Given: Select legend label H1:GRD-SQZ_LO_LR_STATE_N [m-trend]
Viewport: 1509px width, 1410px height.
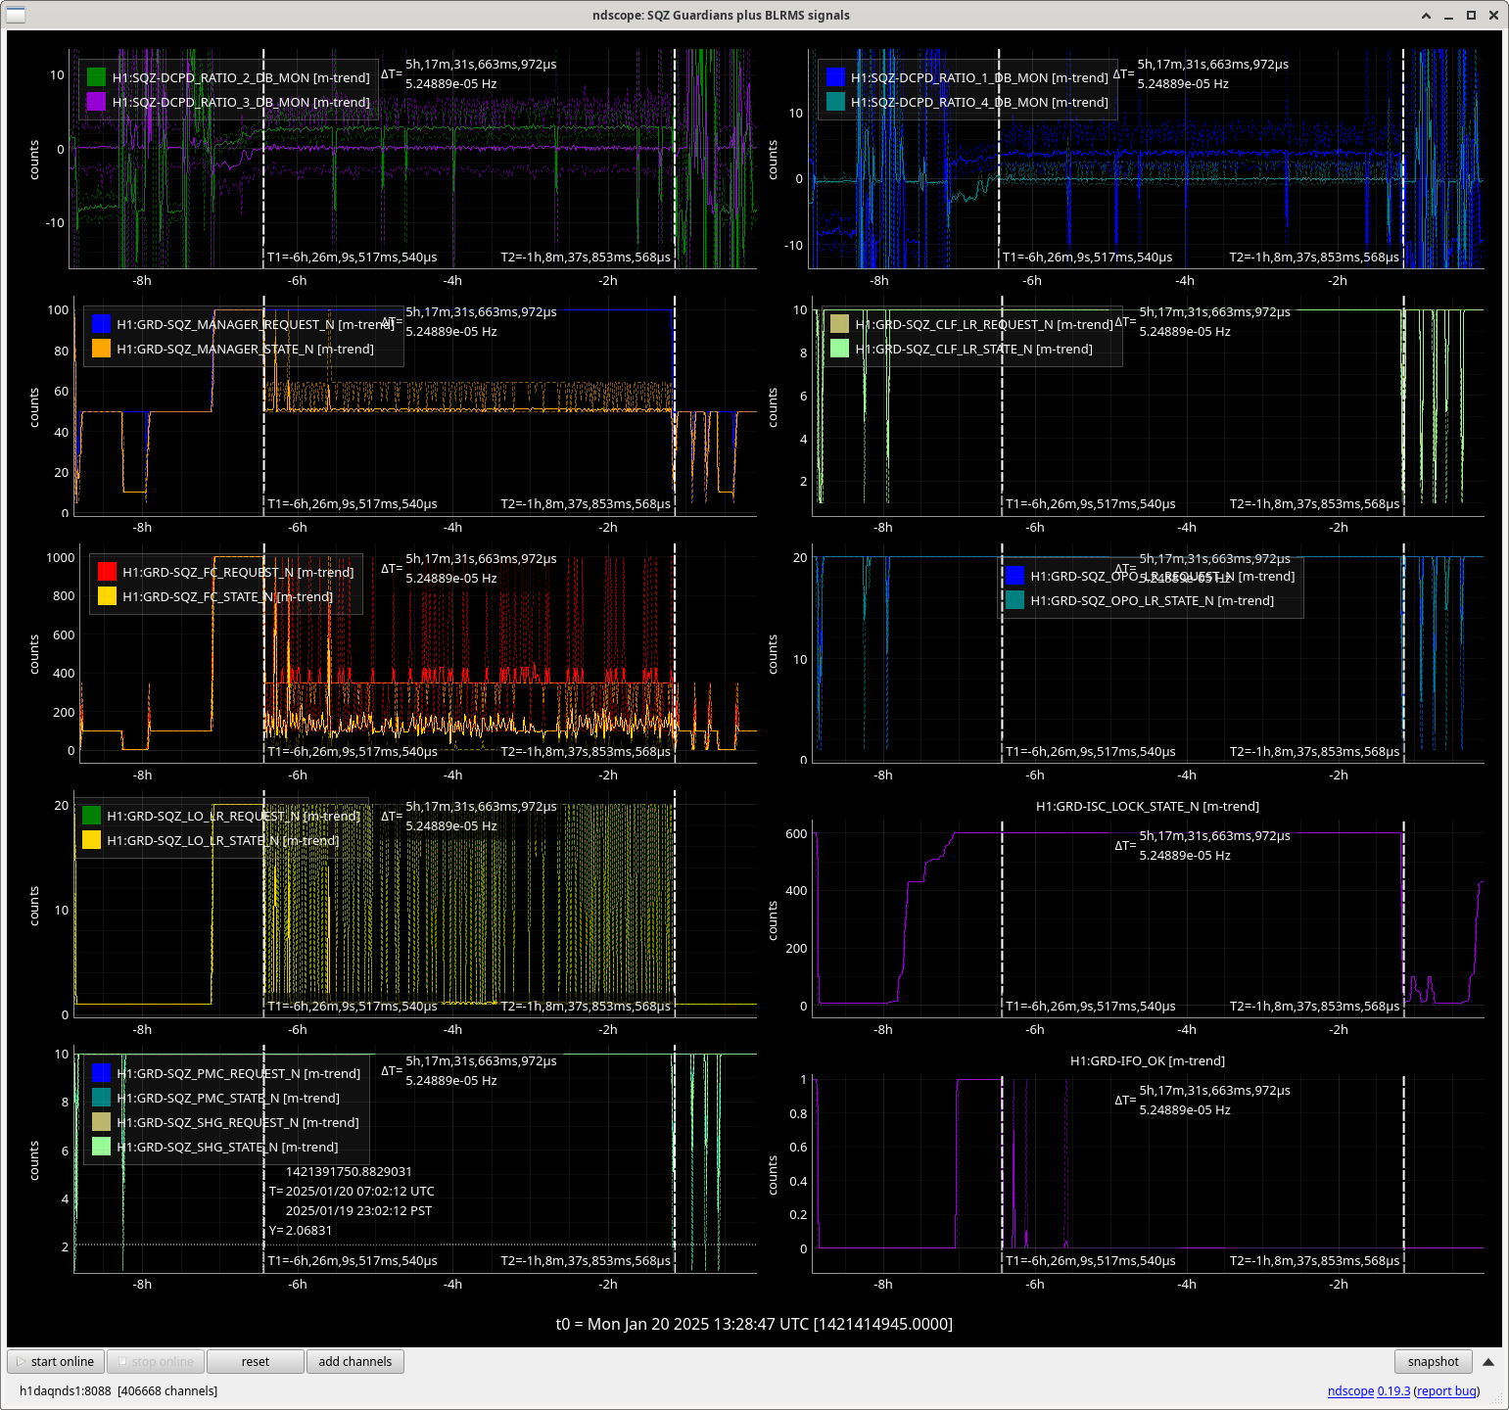Looking at the screenshot, I should pos(222,840).
